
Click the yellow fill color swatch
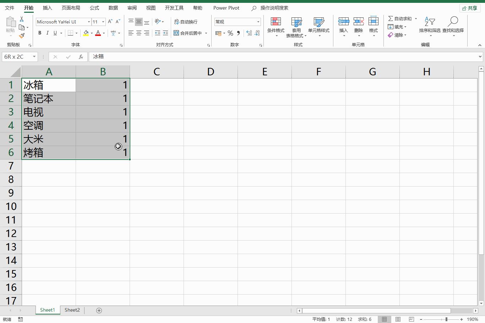point(86,33)
